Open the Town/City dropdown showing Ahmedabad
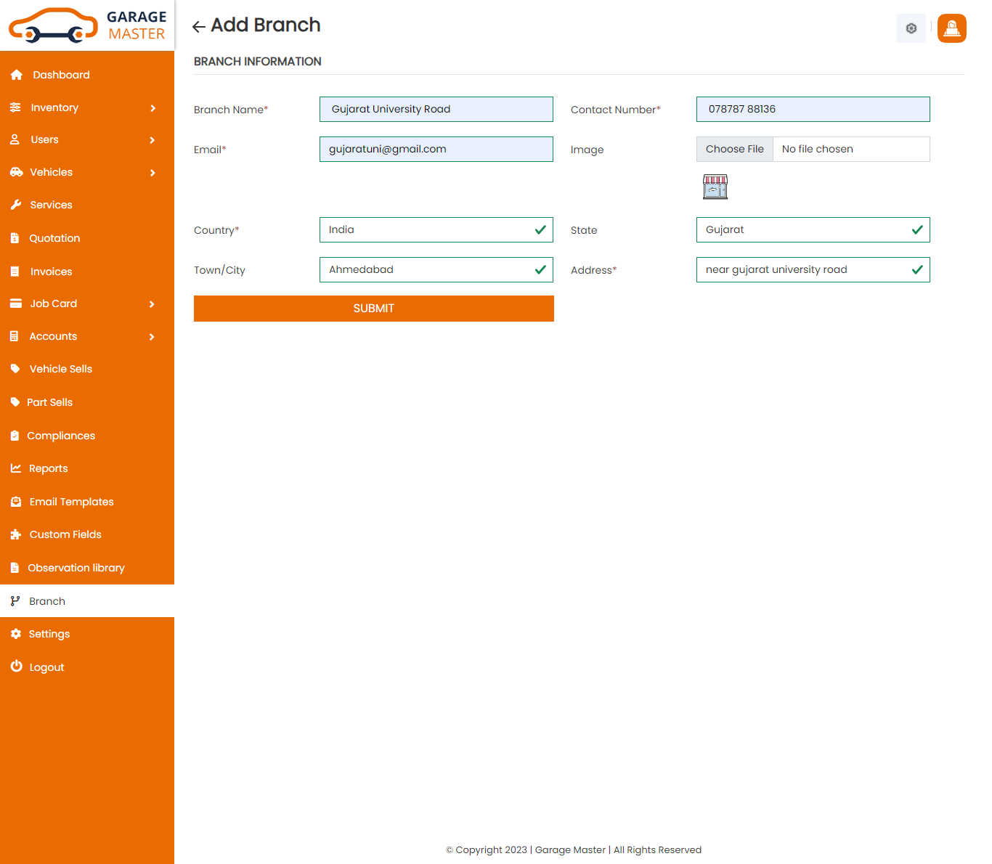 pyautogui.click(x=436, y=270)
